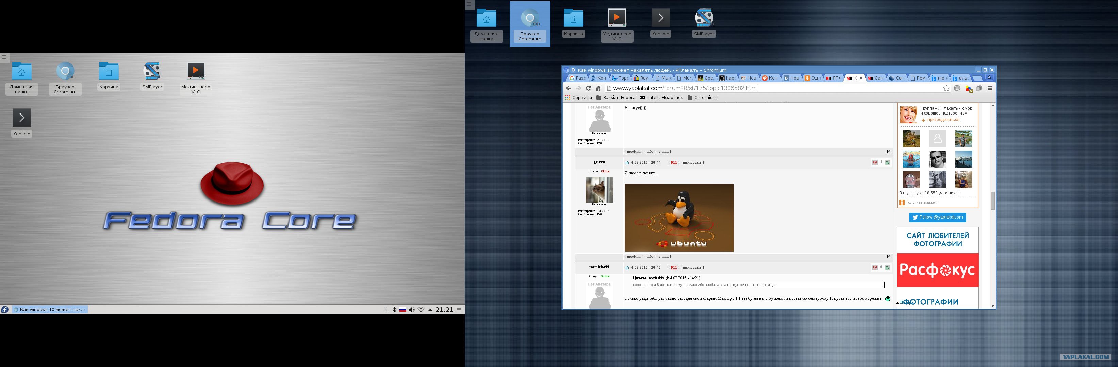The width and height of the screenshot is (1118, 367).
Task: Click the Chromium address bar
Action: pos(778,88)
